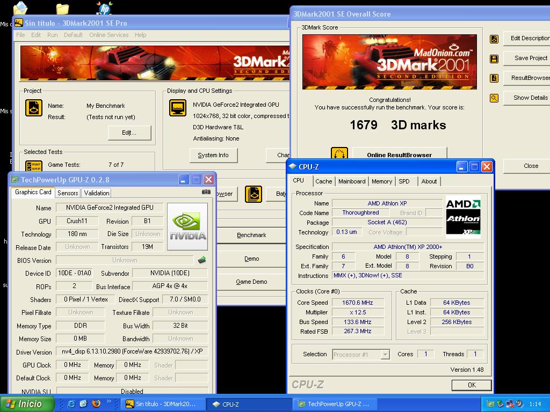Expand quick launch overflow chevron
Image resolution: width=550 pixels, height=412 pixels.
[108, 401]
